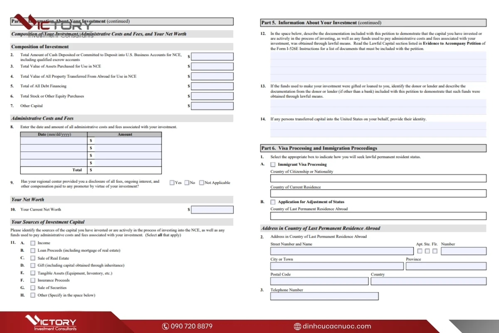Click the Total of All Debt Financing field

tap(212, 86)
